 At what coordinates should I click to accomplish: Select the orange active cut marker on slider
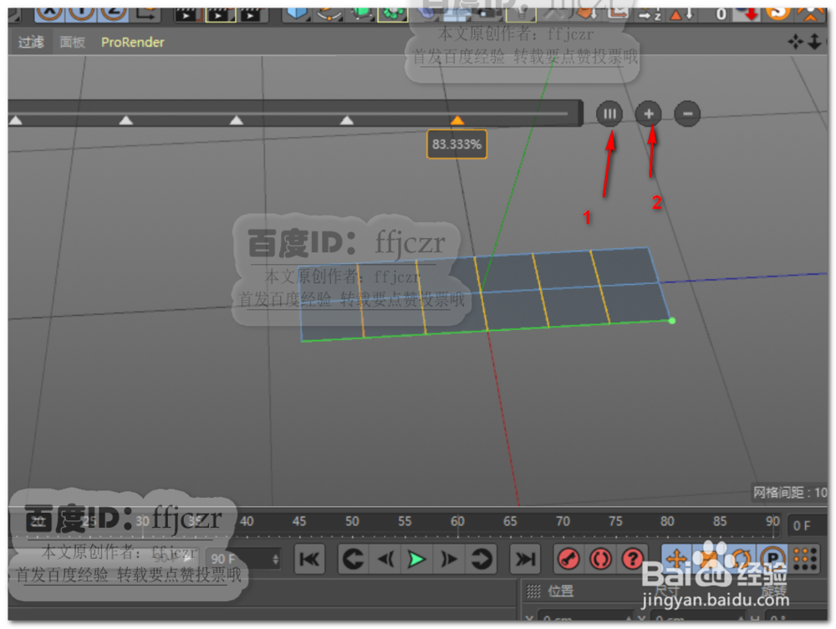click(x=457, y=120)
